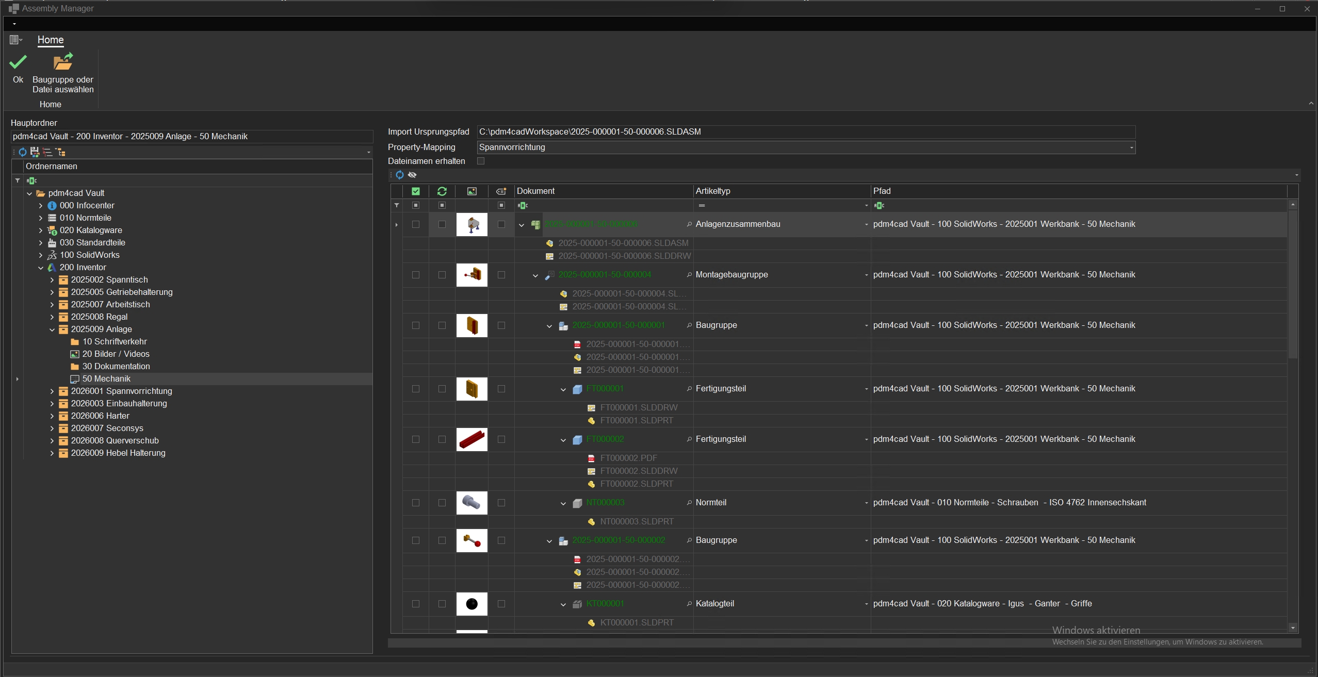The width and height of the screenshot is (1318, 677).
Task: Click the horizontal scrollbar below the document grid
Action: 844,643
